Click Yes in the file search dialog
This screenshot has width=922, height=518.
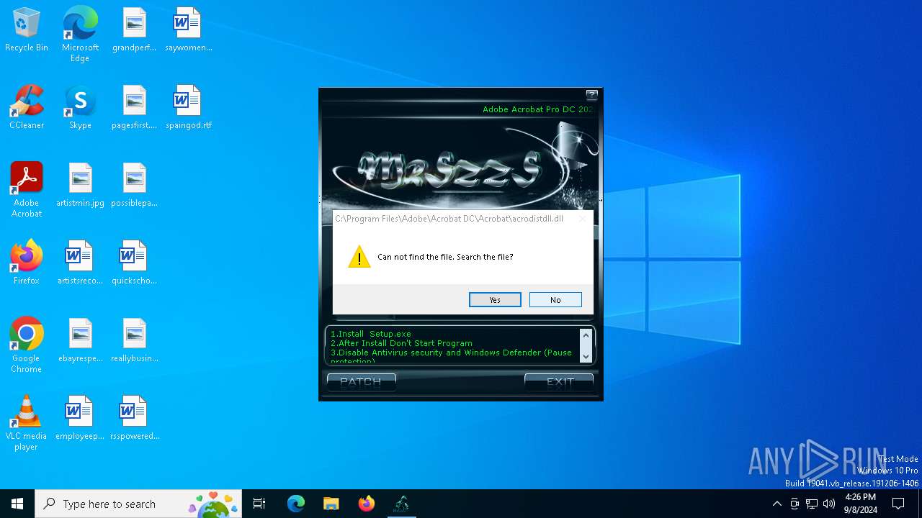tap(495, 300)
